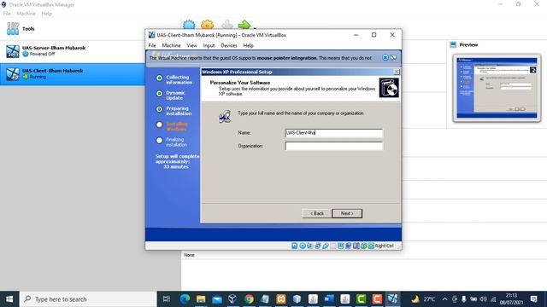
Task: Click the shared folders status icon
Action: [333, 246]
